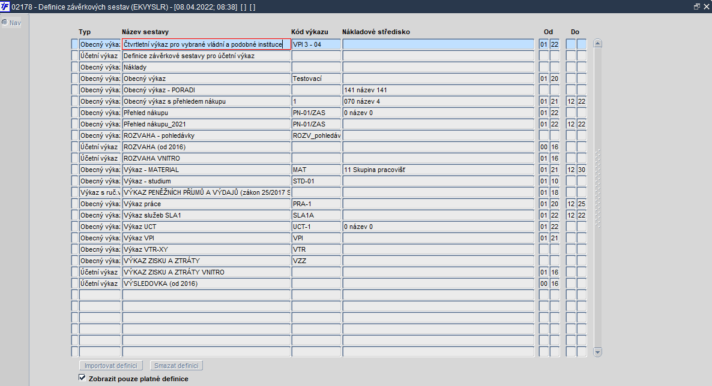This screenshot has height=386, width=712.
Task: Click the application logo icon in the title bar
Action: point(5,7)
